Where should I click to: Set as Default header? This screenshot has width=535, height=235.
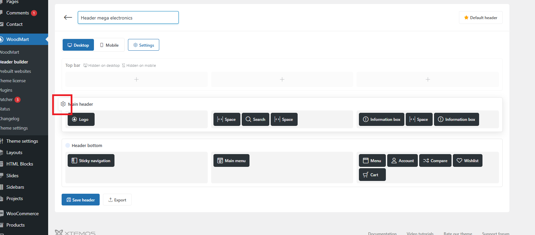coord(480,17)
